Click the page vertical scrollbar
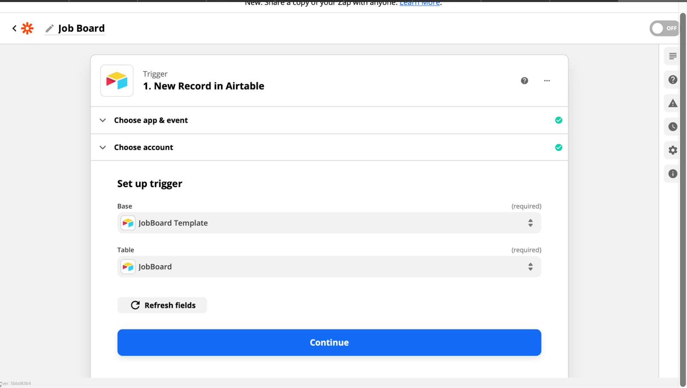 pyautogui.click(x=683, y=200)
